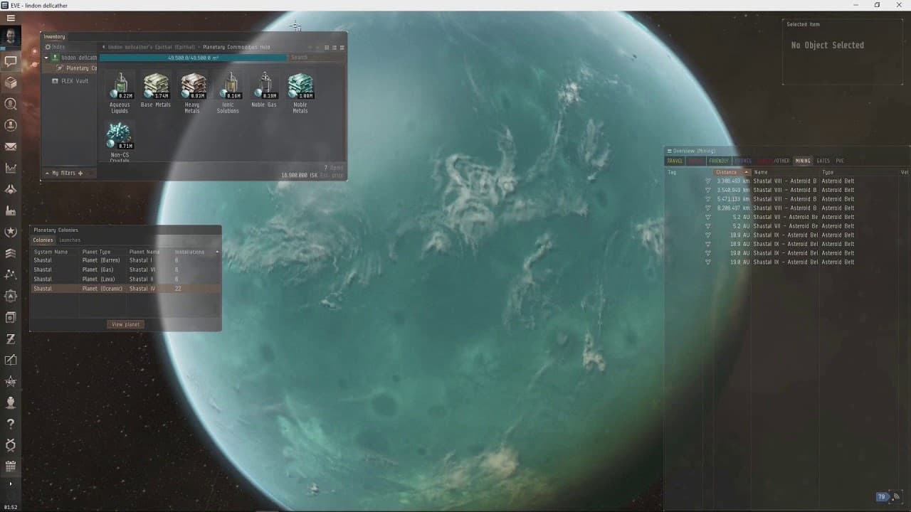911x512 pixels.
Task: Select the Base Metals item
Action: [x=156, y=90]
